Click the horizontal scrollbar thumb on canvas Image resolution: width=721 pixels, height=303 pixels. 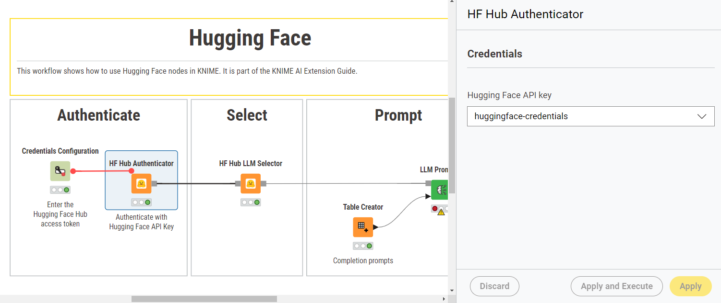point(204,299)
